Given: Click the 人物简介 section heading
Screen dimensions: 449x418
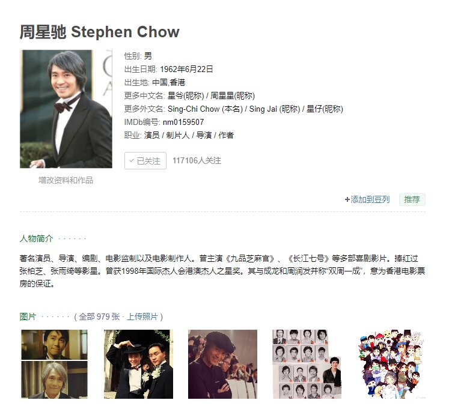Looking at the screenshot, I should (37, 238).
